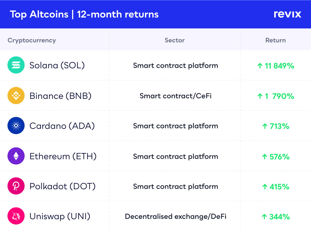311x231 pixels.
Task: Click the Decentralised exchange/DeFi sector text
Action: [175, 217]
